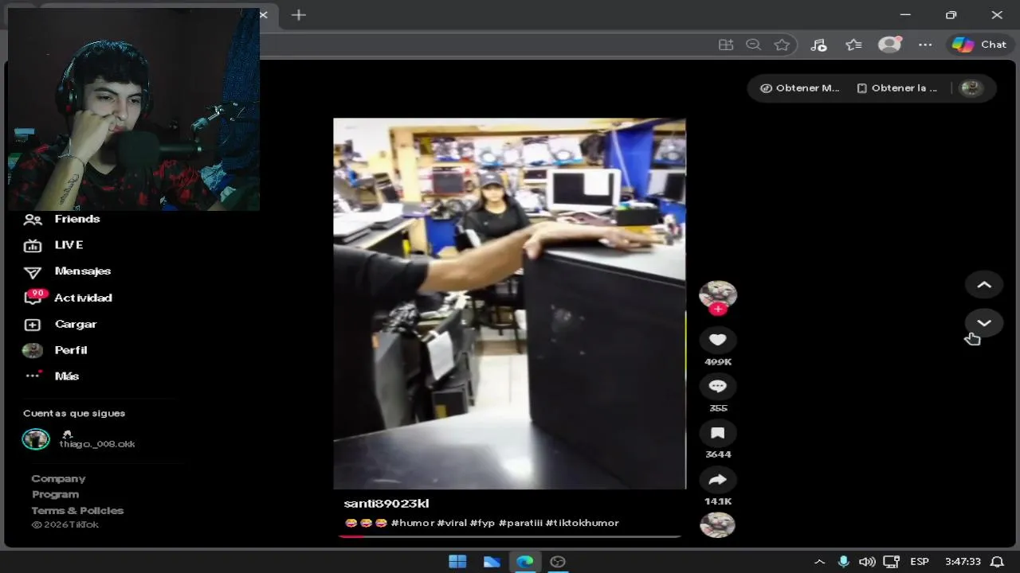Viewport: 1020px width, 573px height.
Task: Open the santi89023kl username link
Action: [x=386, y=504]
